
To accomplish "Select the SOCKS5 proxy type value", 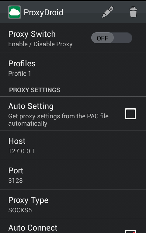I will pos(20,210).
